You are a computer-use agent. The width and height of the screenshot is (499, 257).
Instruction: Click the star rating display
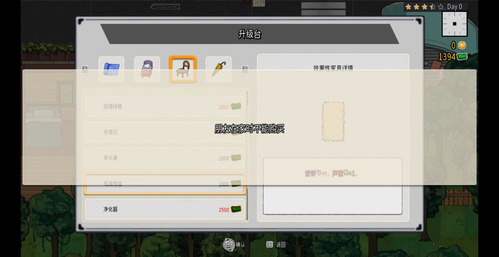(x=424, y=6)
